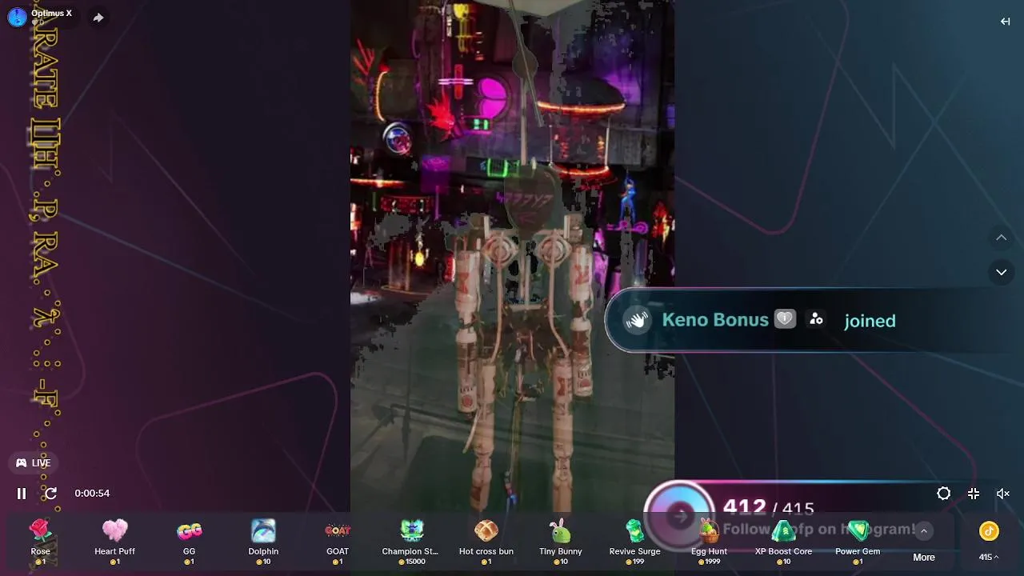Exit fullscreen mode
This screenshot has width=1024, height=576.
point(974,494)
